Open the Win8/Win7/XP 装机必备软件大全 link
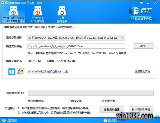The image size is (160, 123). coord(47,72)
